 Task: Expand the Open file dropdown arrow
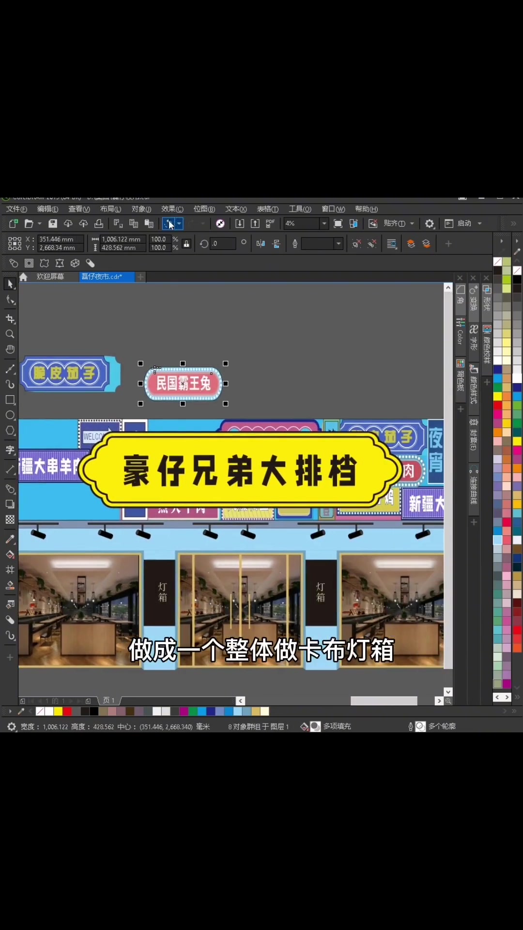click(40, 223)
